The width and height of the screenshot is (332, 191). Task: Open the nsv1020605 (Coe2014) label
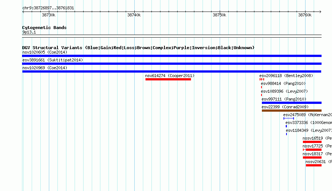(x=45, y=52)
